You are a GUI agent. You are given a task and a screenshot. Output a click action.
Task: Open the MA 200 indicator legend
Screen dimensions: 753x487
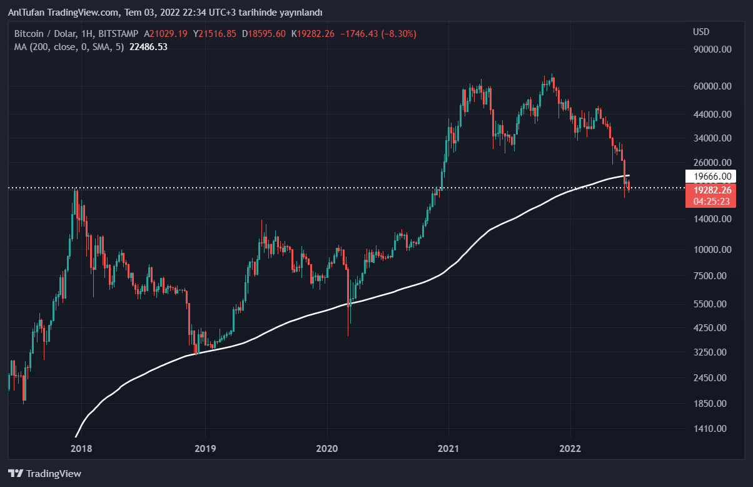69,46
